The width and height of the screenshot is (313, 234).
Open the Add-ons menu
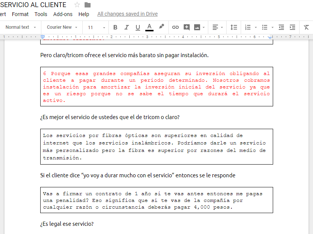pos(63,14)
